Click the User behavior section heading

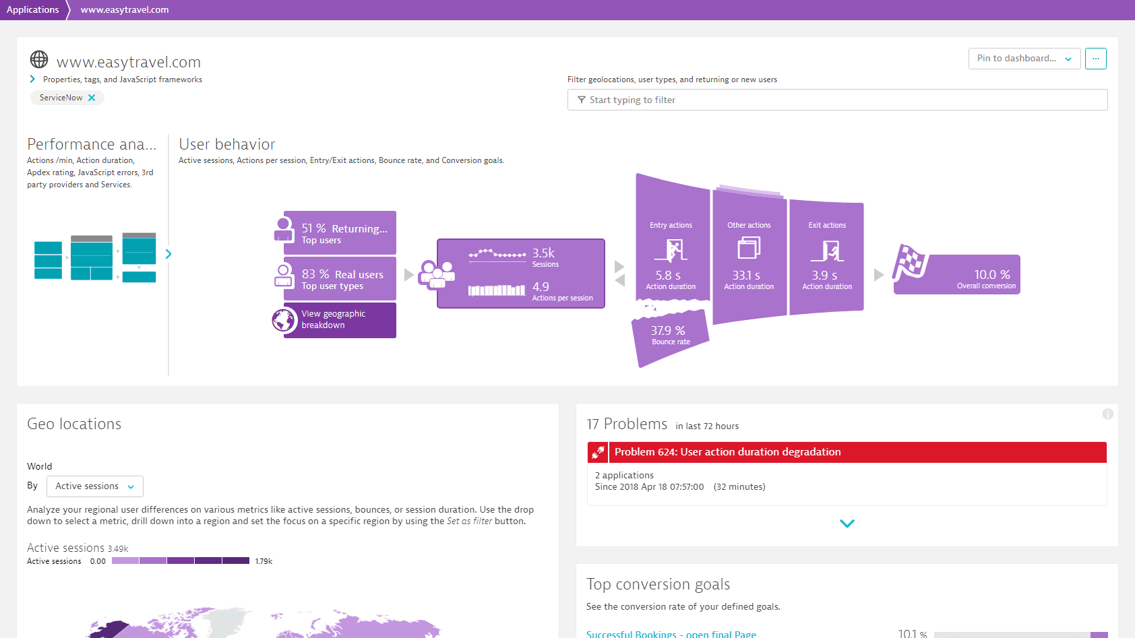pyautogui.click(x=227, y=144)
